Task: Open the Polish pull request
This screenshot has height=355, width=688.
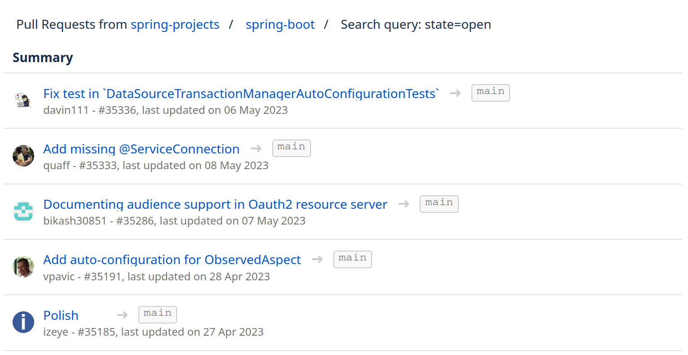Action: 61,315
